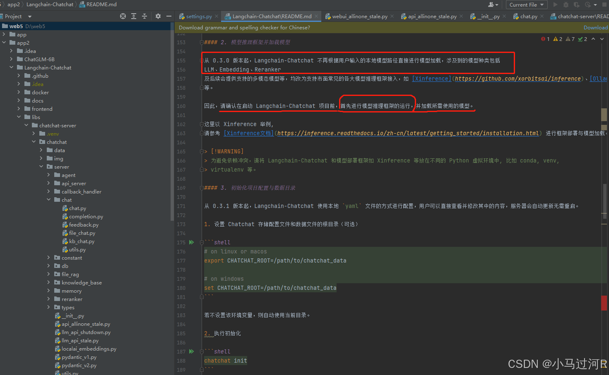Image resolution: width=609 pixels, height=375 pixels.
Task: Switch to chatchat-server README tab
Action: [x=580, y=17]
